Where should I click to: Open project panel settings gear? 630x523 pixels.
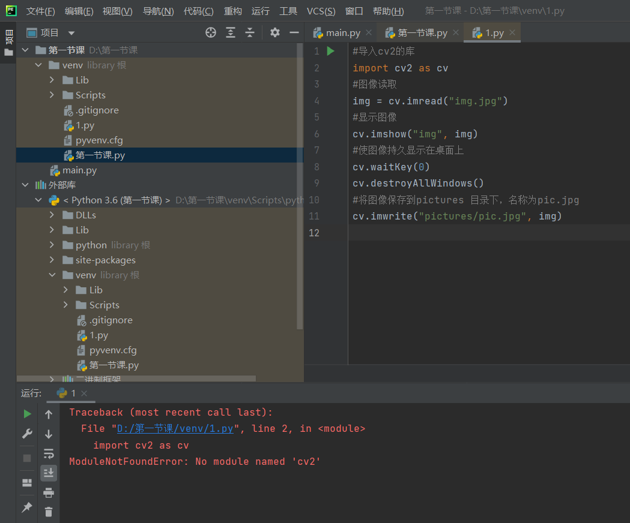pos(275,32)
